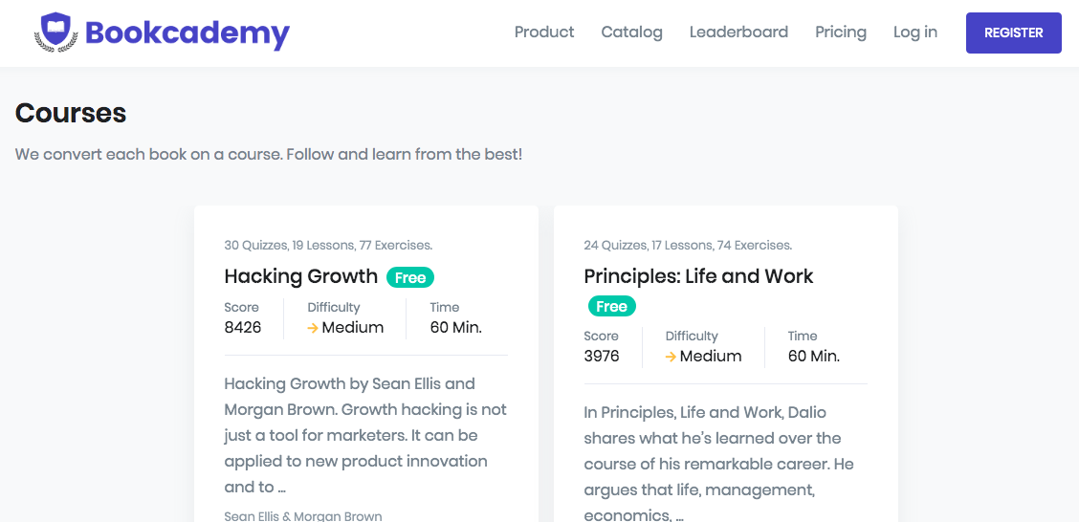1079x522 pixels.
Task: Click the Hacking Growth score 8426
Action: pyautogui.click(x=243, y=328)
